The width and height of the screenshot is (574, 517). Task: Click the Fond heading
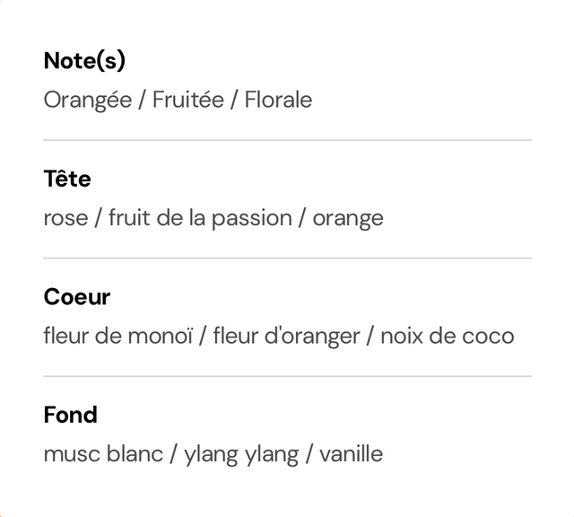tap(70, 415)
